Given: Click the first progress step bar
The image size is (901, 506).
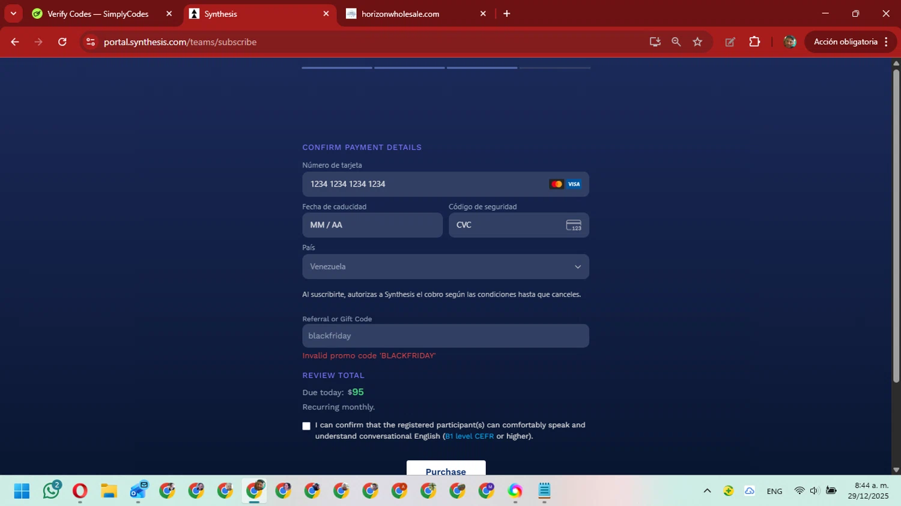Looking at the screenshot, I should click(x=337, y=68).
